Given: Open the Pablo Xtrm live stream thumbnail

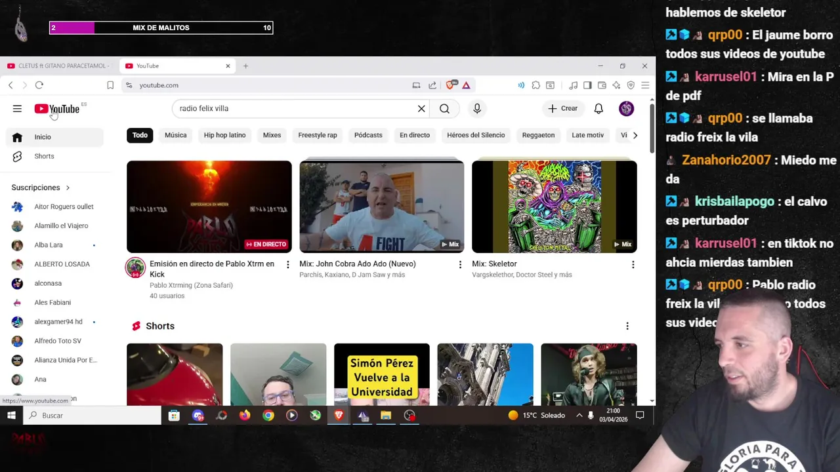Looking at the screenshot, I should coord(209,206).
